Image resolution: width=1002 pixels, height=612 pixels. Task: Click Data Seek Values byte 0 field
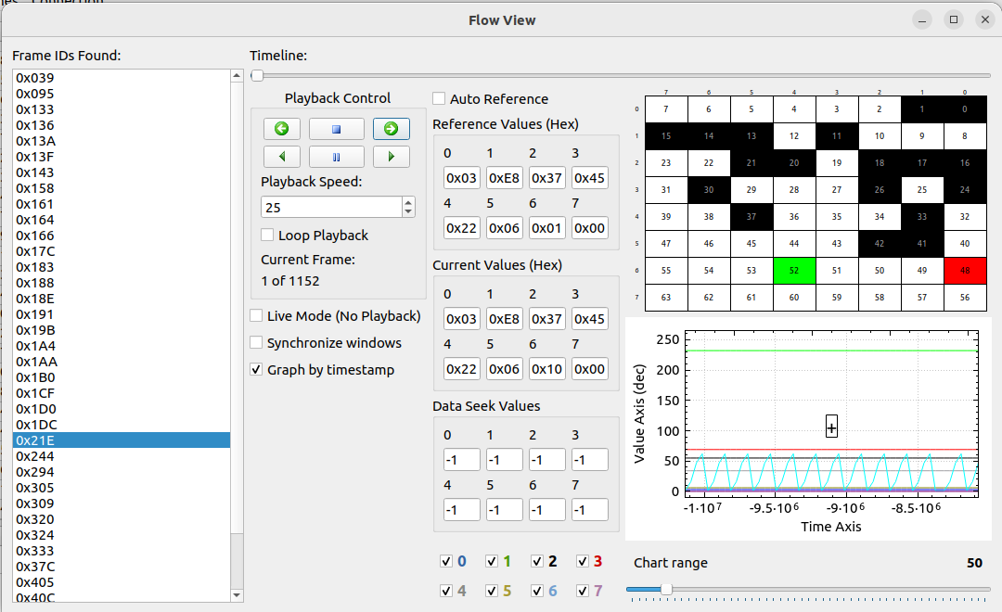[x=461, y=460]
